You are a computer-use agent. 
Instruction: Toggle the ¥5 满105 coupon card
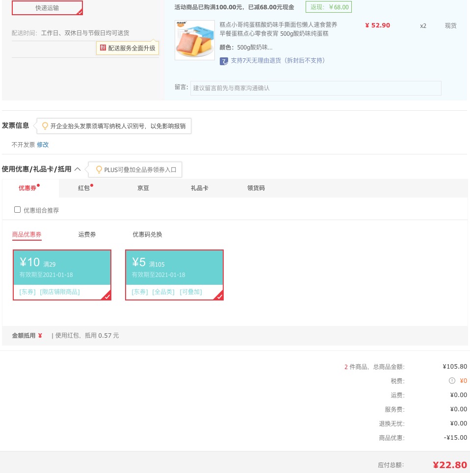175,275
